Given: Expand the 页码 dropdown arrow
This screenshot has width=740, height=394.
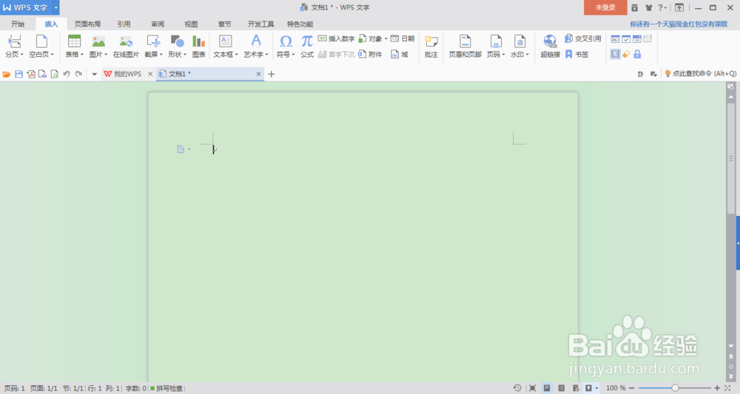Looking at the screenshot, I should click(503, 55).
